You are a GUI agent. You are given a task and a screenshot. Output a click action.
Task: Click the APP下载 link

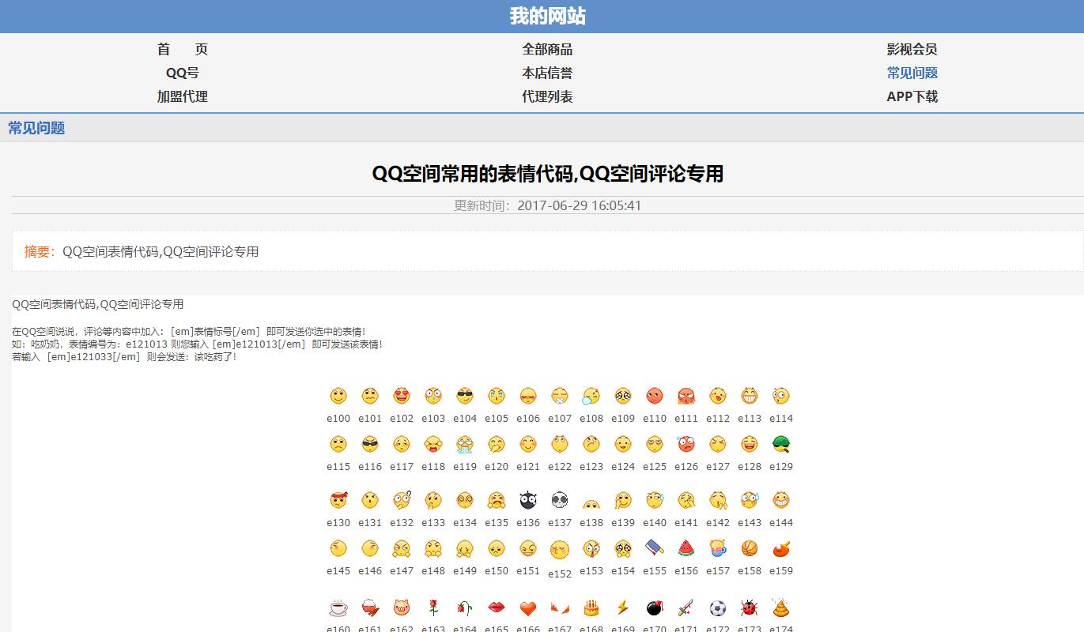[912, 96]
